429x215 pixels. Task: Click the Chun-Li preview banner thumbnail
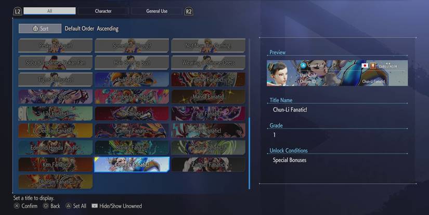click(x=337, y=73)
